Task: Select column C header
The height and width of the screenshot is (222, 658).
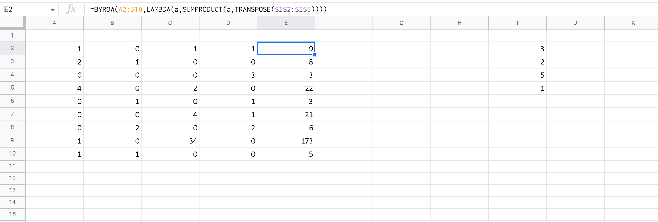Action: 170,23
